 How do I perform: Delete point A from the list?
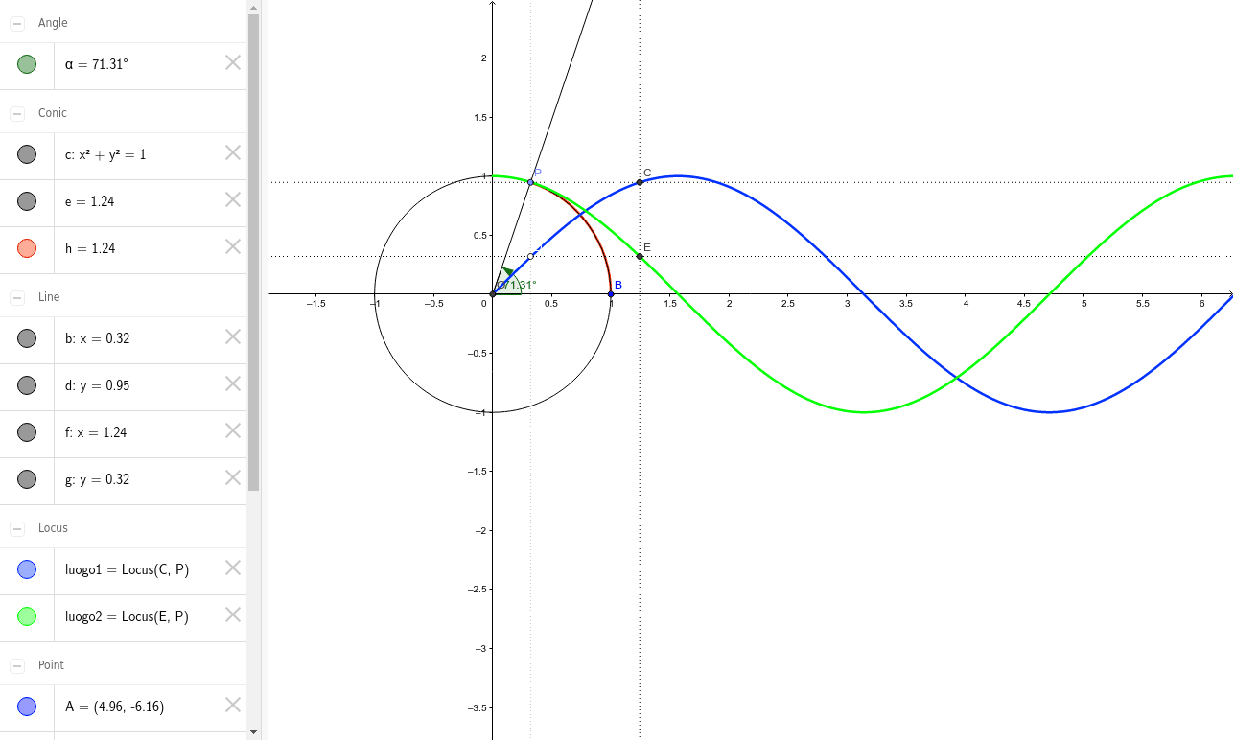click(232, 706)
